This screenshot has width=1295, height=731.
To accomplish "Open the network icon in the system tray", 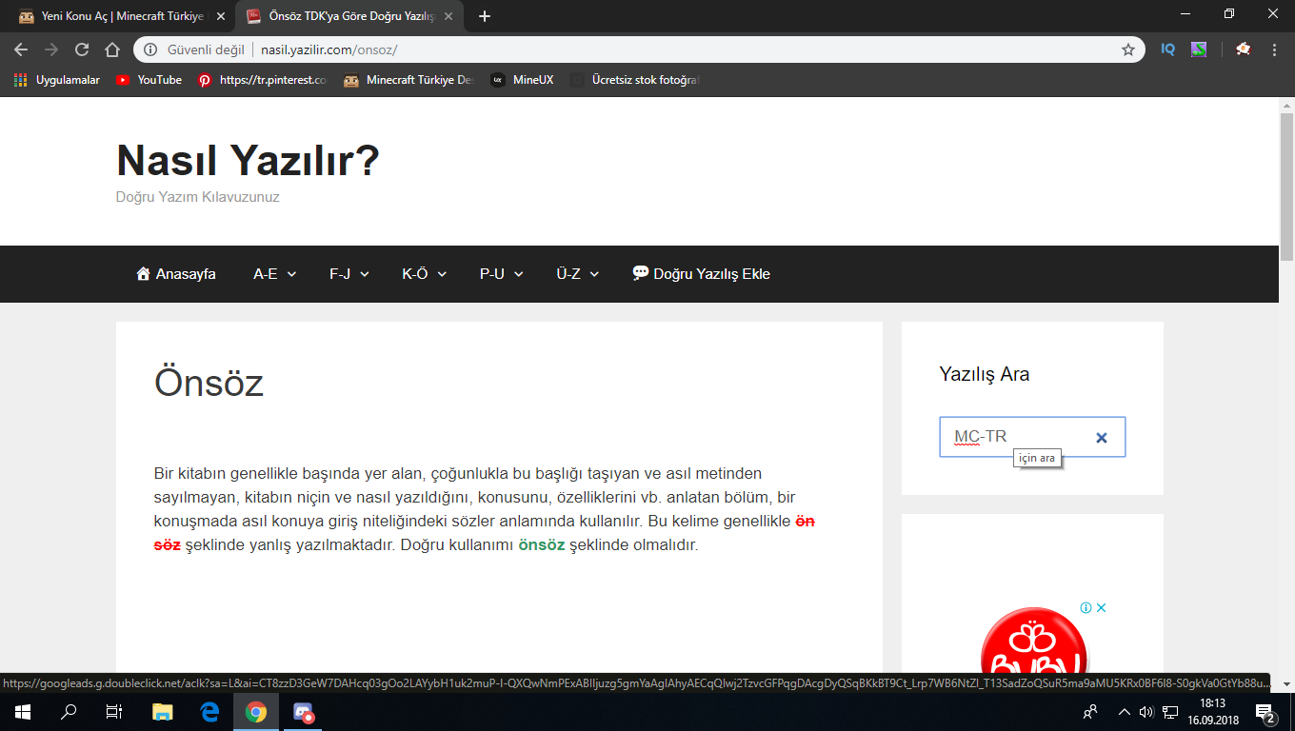I will [x=1171, y=711].
